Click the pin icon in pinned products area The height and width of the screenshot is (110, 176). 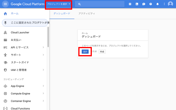(5, 23)
